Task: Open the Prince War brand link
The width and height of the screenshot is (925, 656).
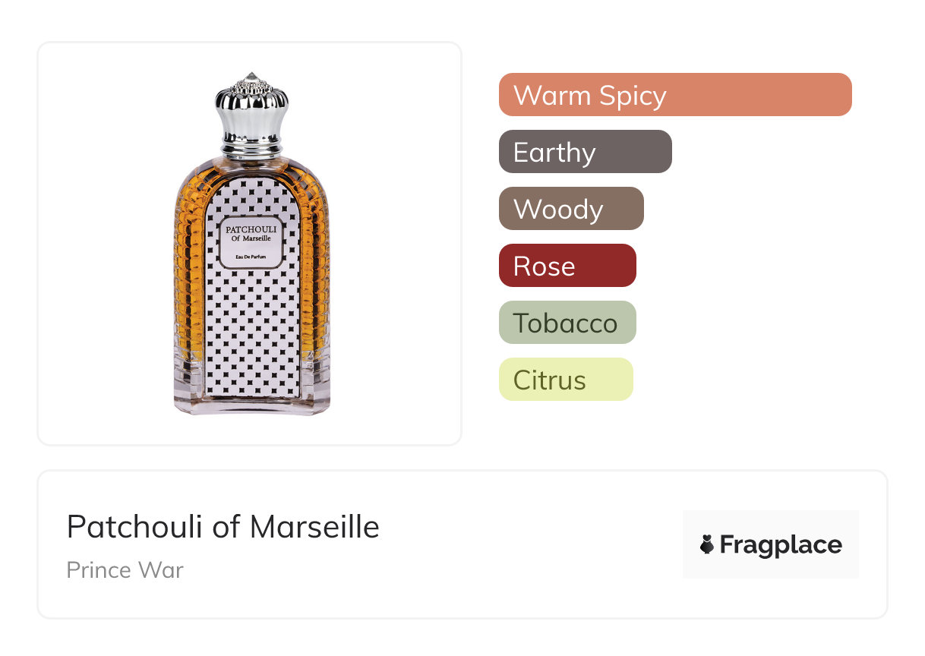Action: 125,570
